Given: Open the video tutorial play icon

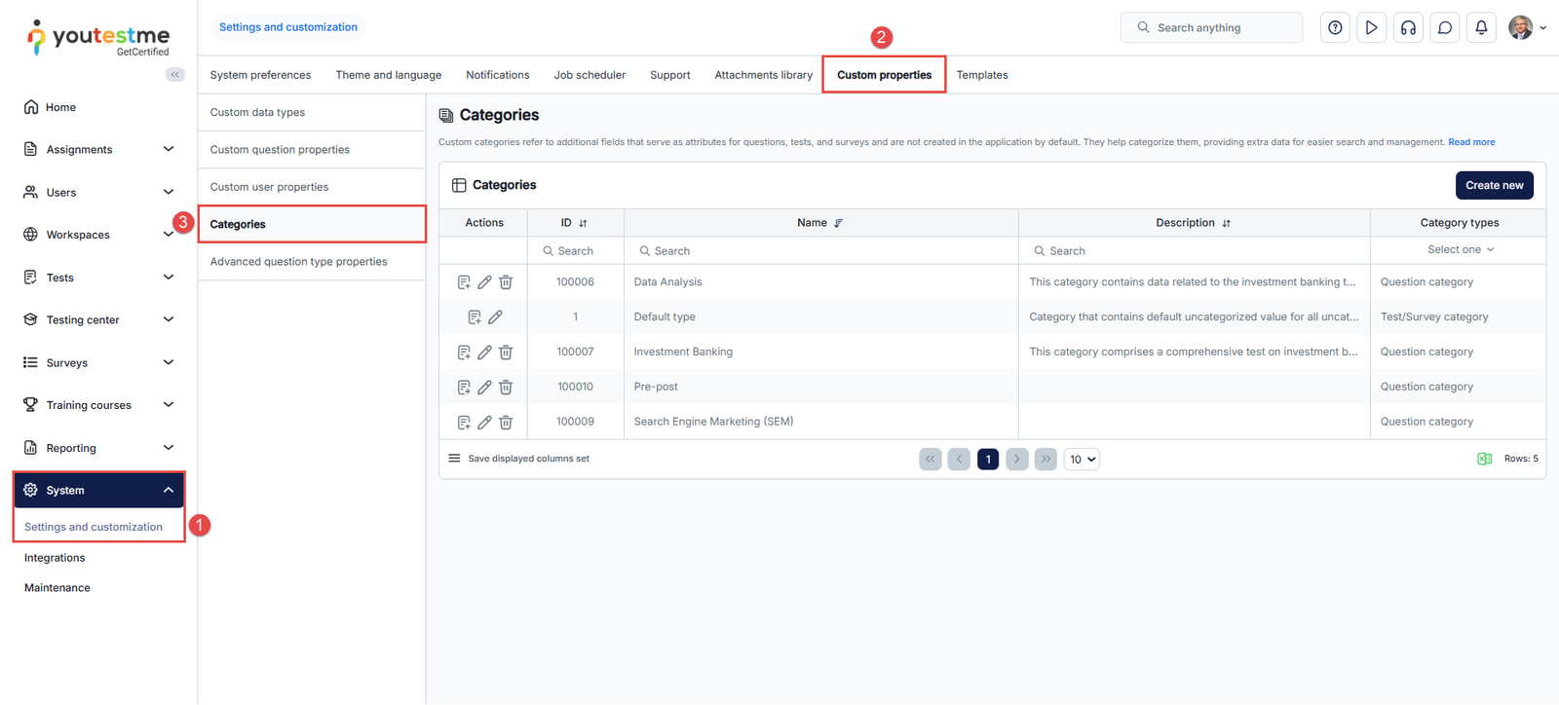Looking at the screenshot, I should (1371, 28).
